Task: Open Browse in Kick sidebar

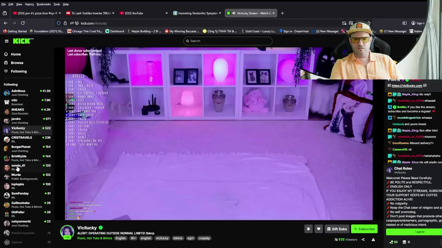Action: [x=17, y=63]
